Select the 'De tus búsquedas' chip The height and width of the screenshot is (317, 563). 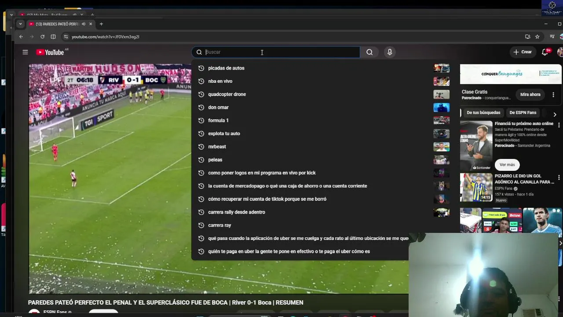[483, 113]
